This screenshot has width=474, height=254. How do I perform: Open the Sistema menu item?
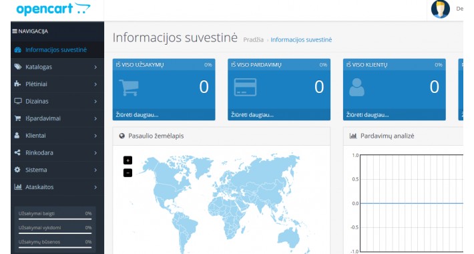[57, 170]
